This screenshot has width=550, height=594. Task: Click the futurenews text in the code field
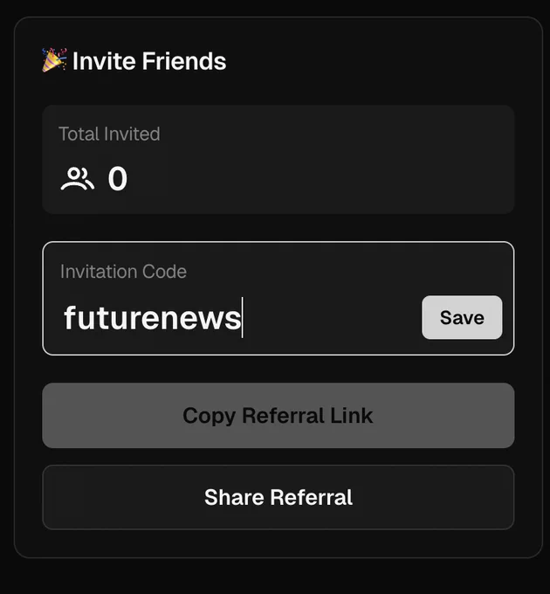tap(152, 317)
